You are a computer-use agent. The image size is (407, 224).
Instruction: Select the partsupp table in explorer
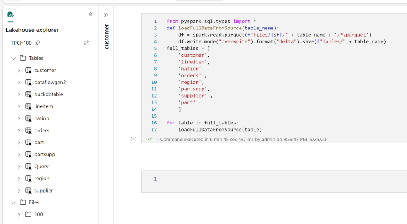[x=45, y=154]
